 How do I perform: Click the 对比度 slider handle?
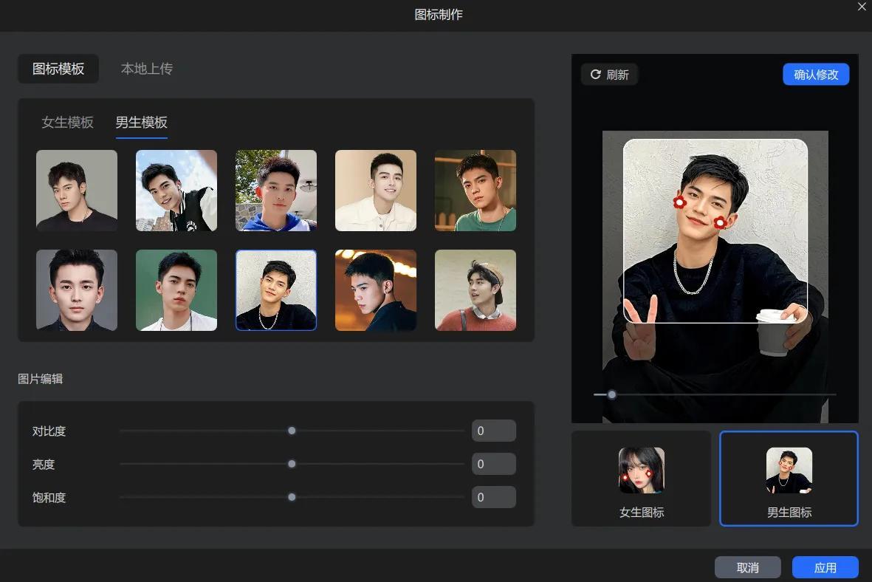point(292,431)
